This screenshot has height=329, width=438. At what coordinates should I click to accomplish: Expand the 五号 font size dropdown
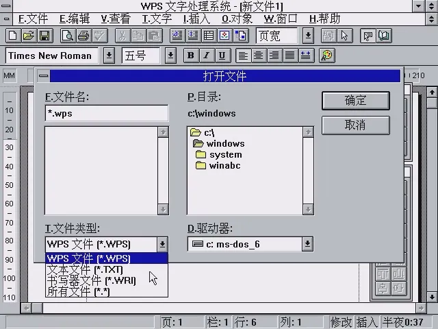170,56
